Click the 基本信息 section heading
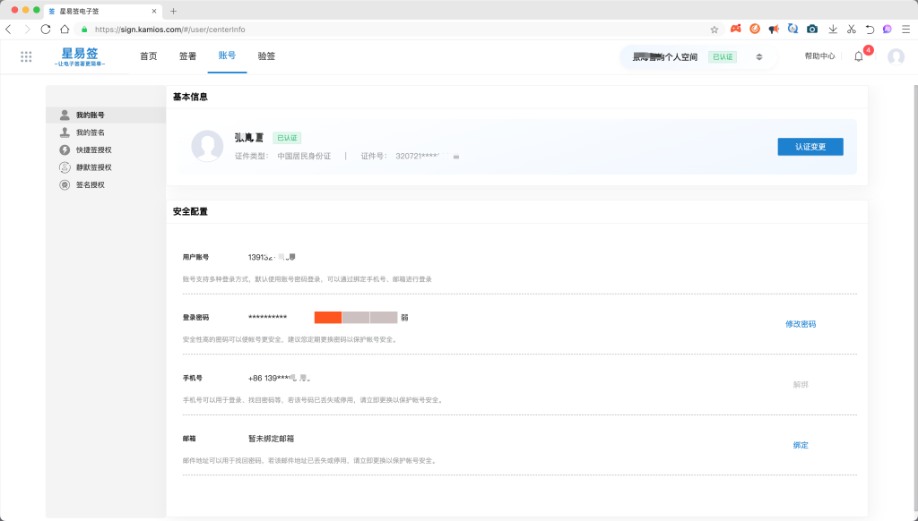The height and width of the screenshot is (521, 918). tap(190, 97)
